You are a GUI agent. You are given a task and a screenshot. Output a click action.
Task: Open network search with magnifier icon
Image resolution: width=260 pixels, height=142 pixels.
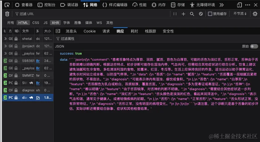[x=192, y=14]
